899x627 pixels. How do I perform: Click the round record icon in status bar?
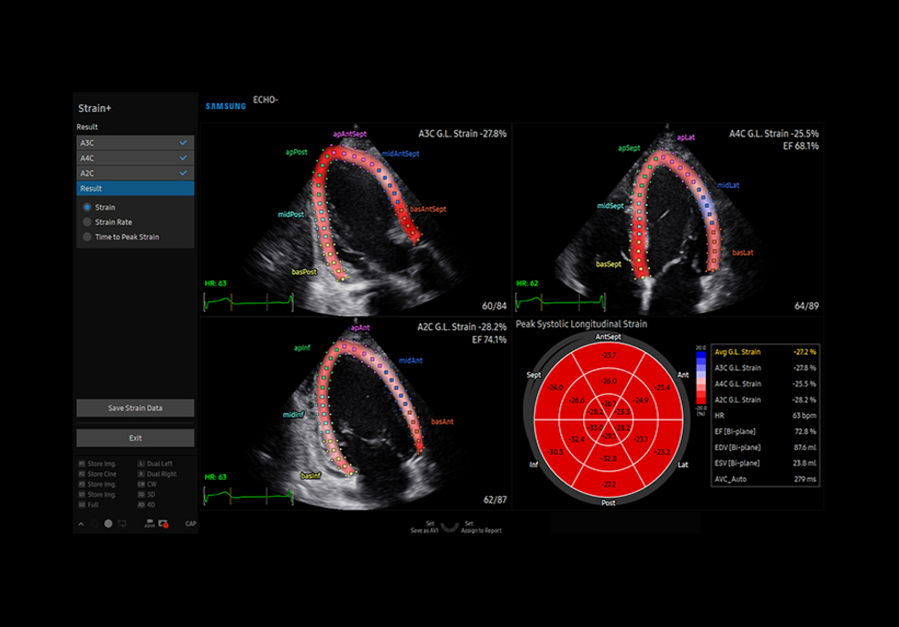(108, 524)
